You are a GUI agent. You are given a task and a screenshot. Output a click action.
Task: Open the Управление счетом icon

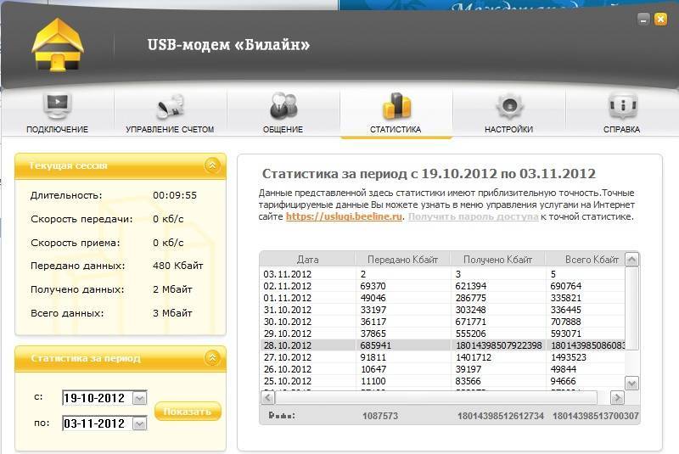tap(171, 106)
